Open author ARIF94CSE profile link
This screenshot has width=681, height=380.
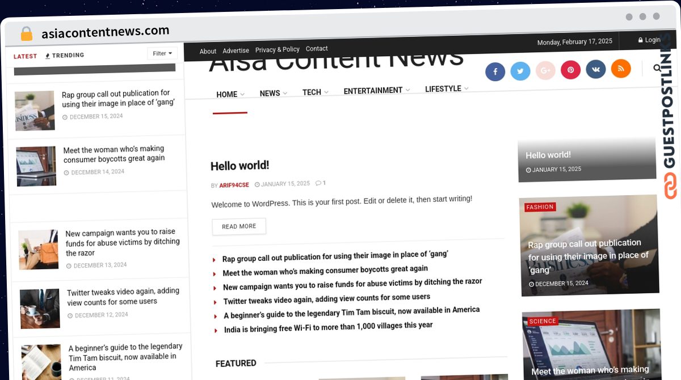(234, 185)
